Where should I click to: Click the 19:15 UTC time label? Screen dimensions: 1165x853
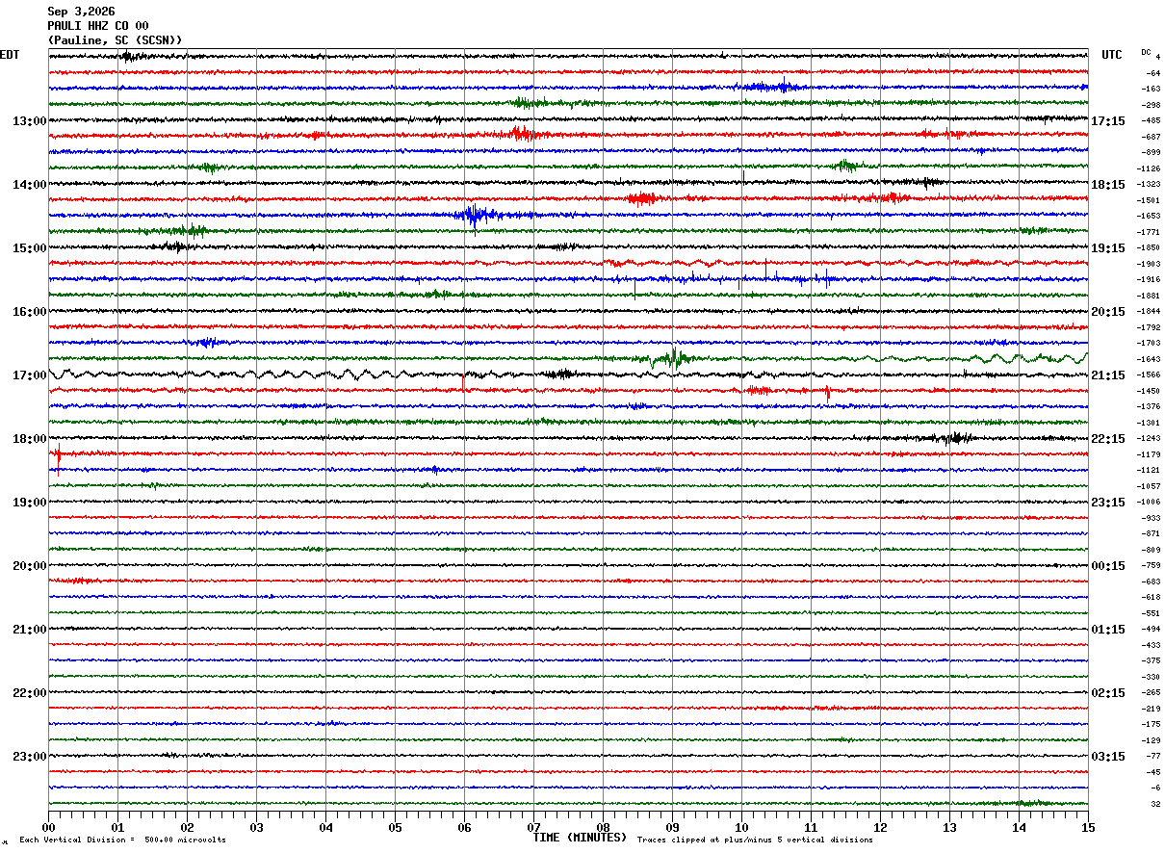coord(1108,247)
